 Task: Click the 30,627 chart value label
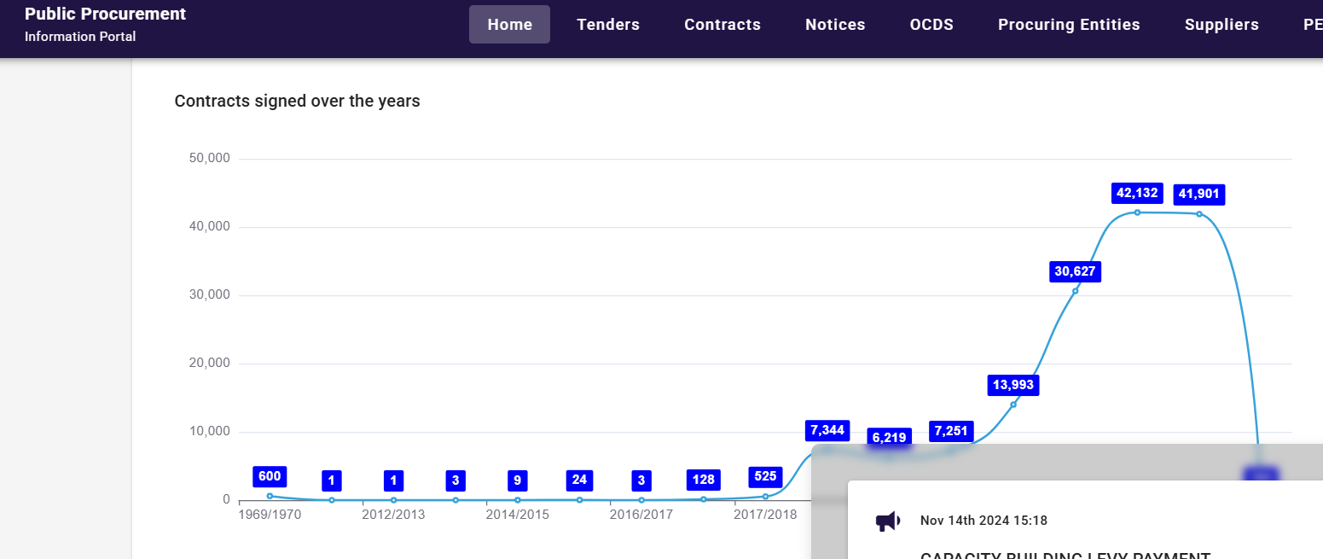[x=1075, y=272]
